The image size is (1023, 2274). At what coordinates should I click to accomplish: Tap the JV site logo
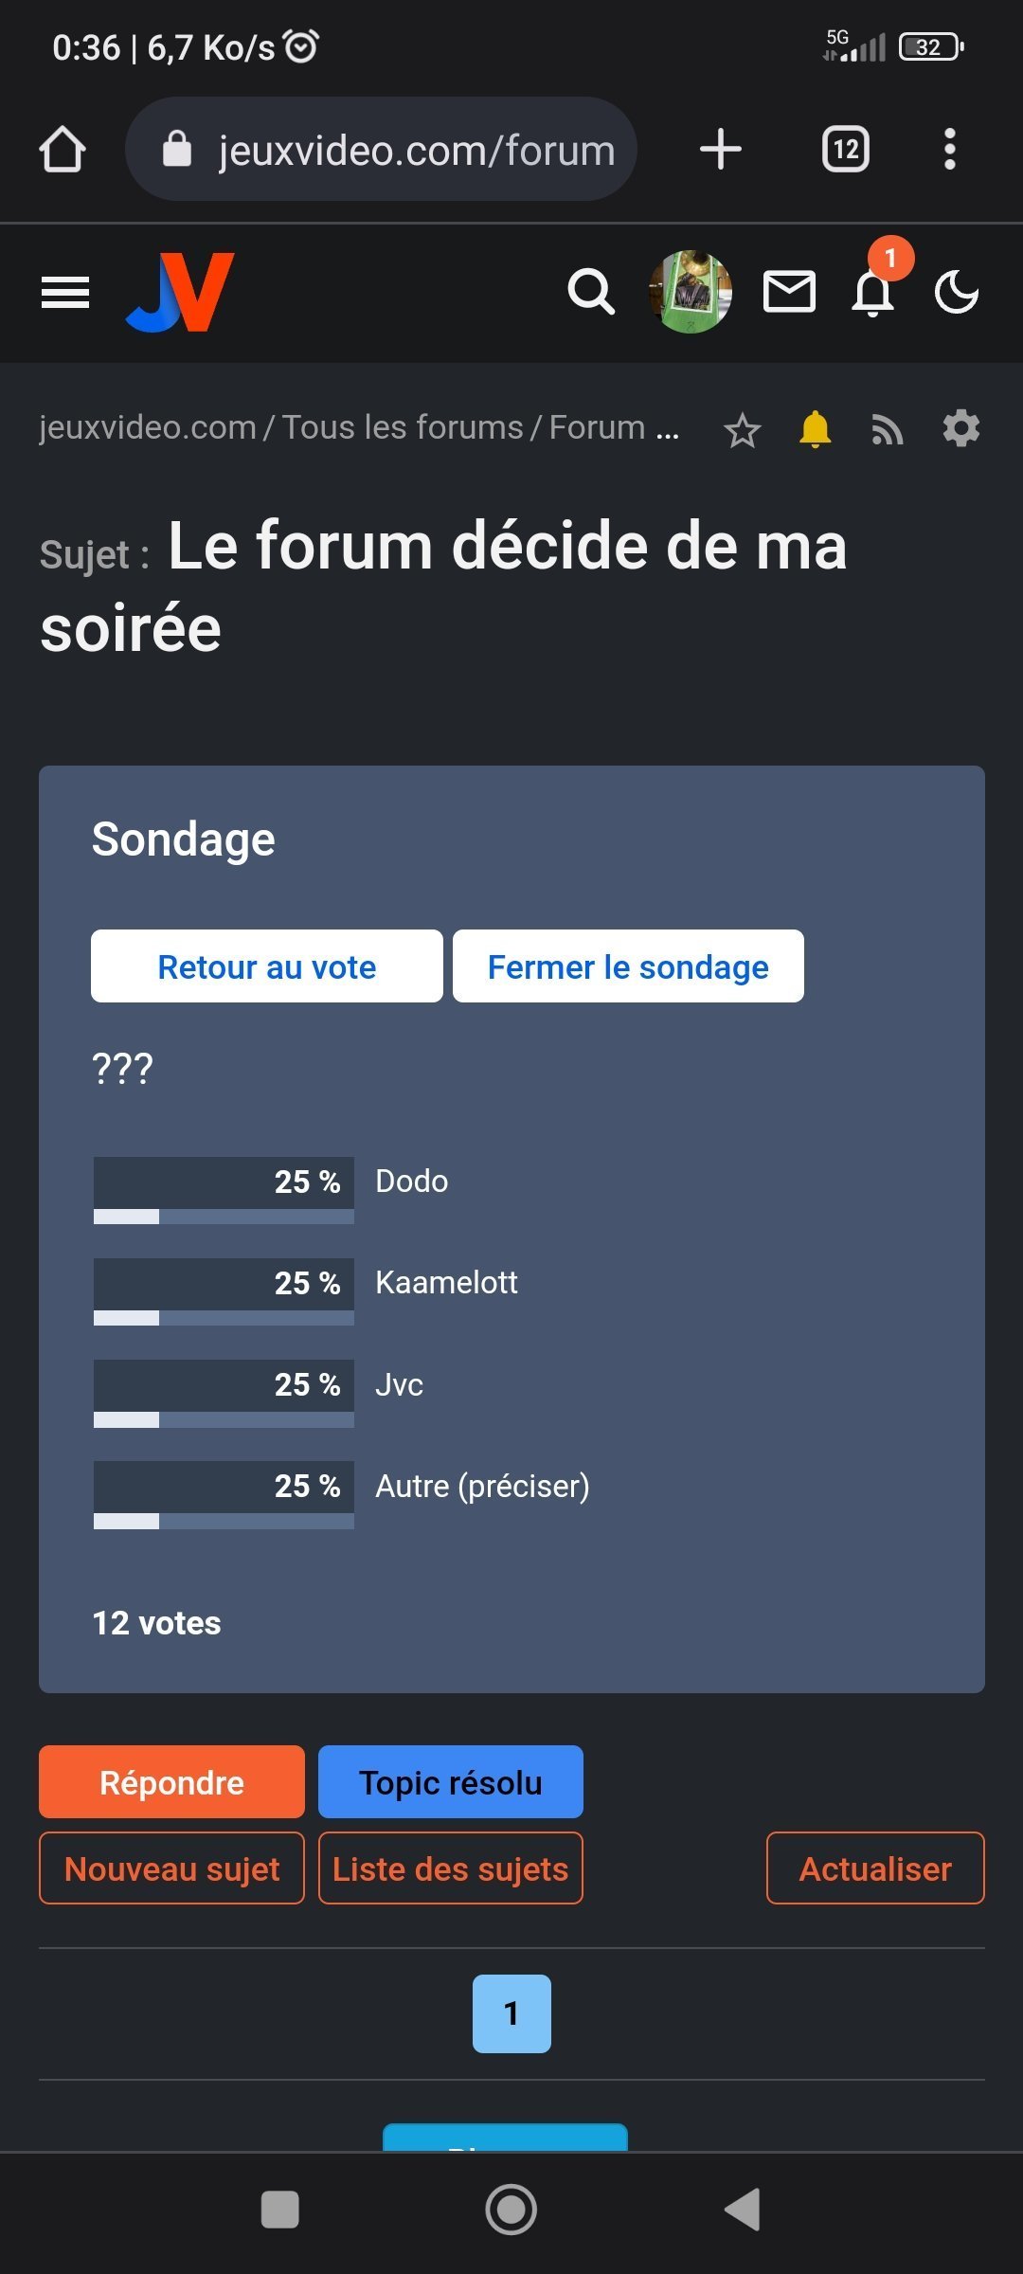point(180,293)
